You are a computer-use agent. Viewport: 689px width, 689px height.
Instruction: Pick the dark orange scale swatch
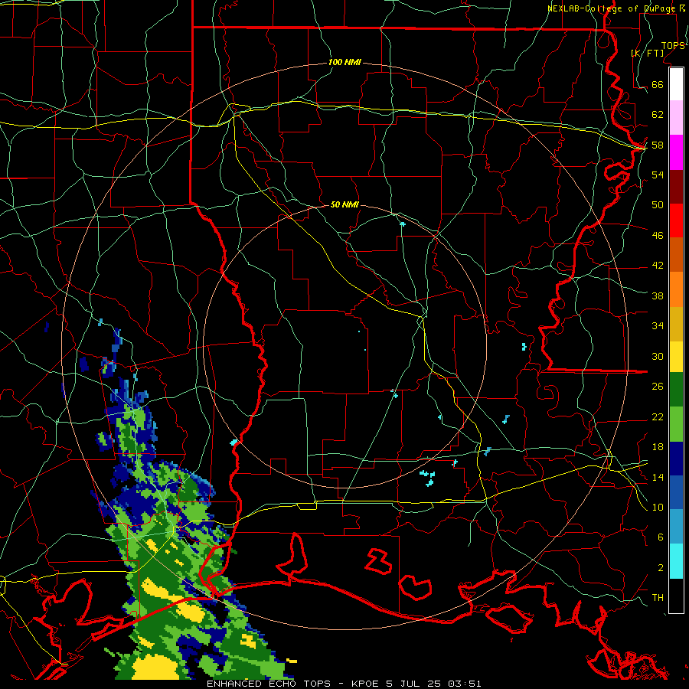pos(676,255)
